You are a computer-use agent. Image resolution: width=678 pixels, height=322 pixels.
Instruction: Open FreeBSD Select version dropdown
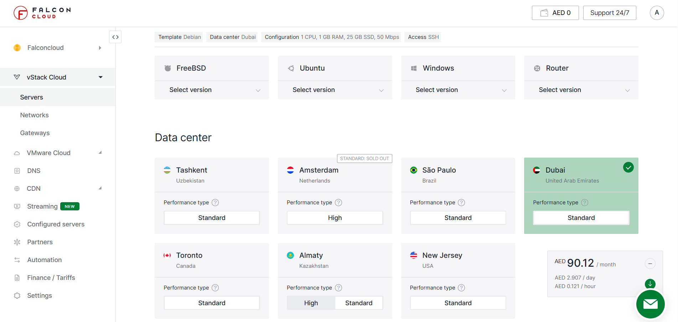212,90
